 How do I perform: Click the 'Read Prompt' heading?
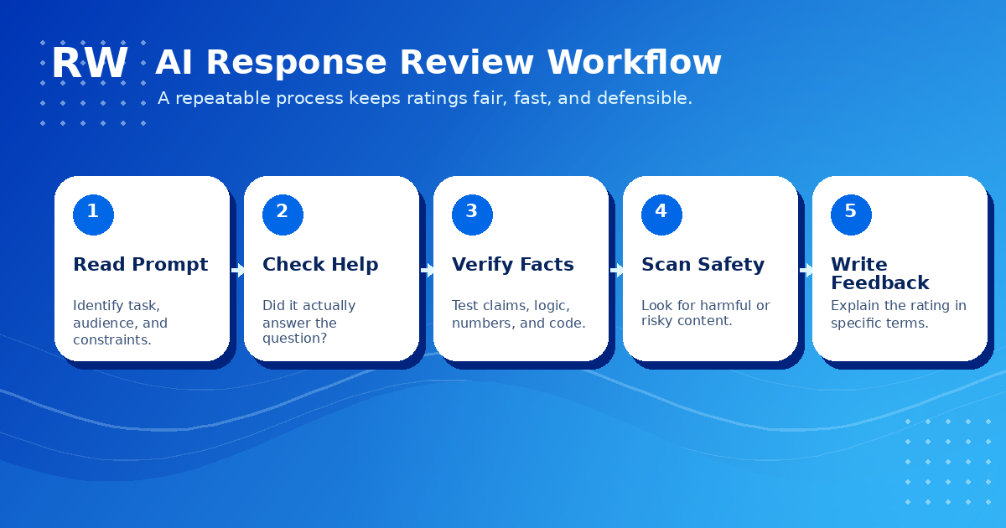point(141,266)
